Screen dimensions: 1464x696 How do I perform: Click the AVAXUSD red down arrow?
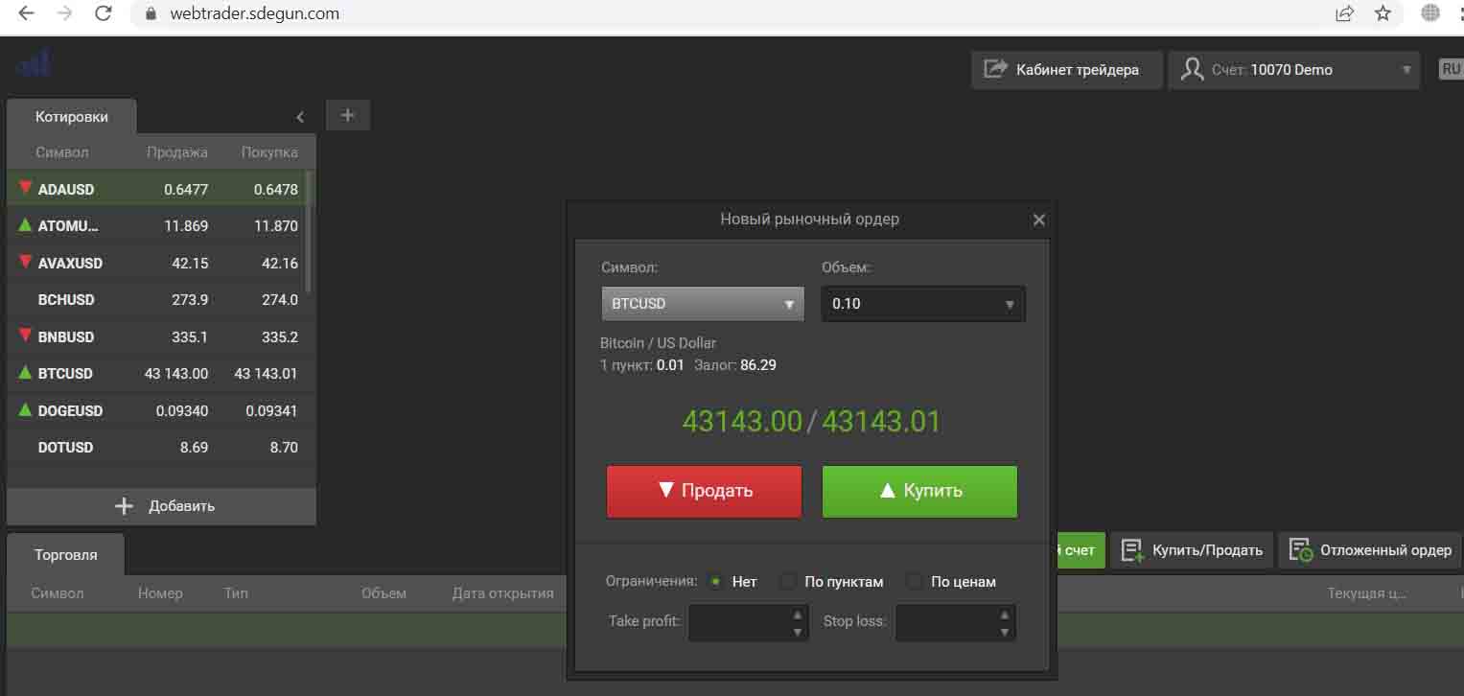25,262
